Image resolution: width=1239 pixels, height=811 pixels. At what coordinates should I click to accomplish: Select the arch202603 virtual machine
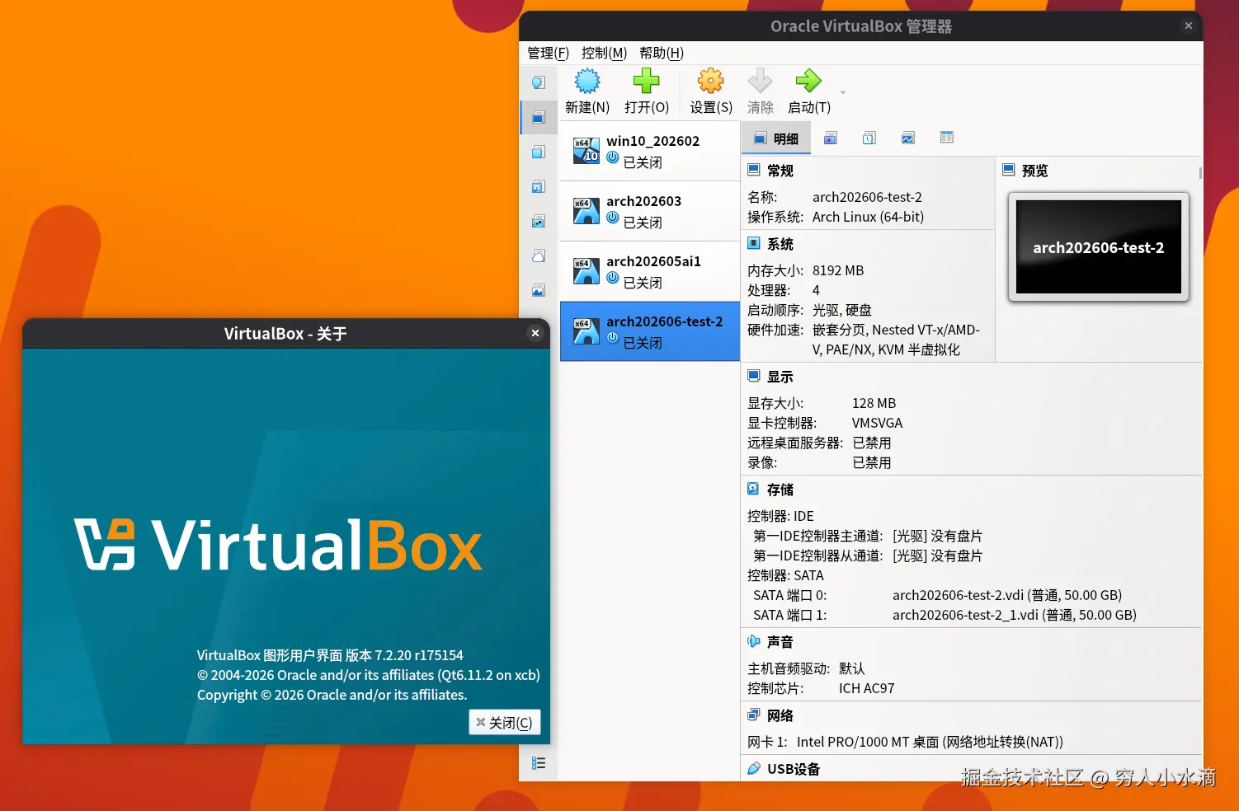click(x=650, y=212)
